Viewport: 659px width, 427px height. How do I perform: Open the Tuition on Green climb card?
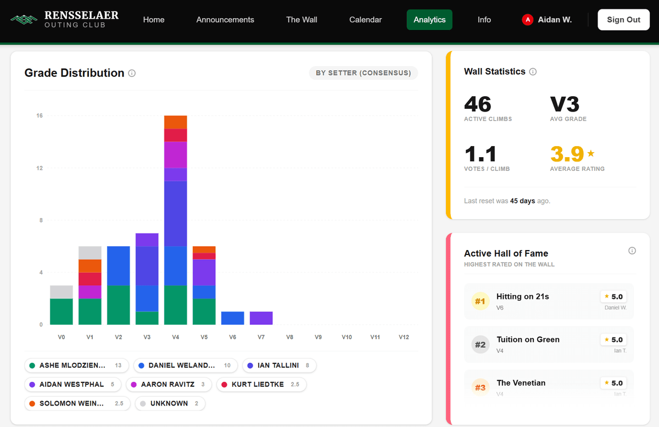point(549,345)
